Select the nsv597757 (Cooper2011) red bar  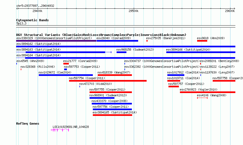174,87
